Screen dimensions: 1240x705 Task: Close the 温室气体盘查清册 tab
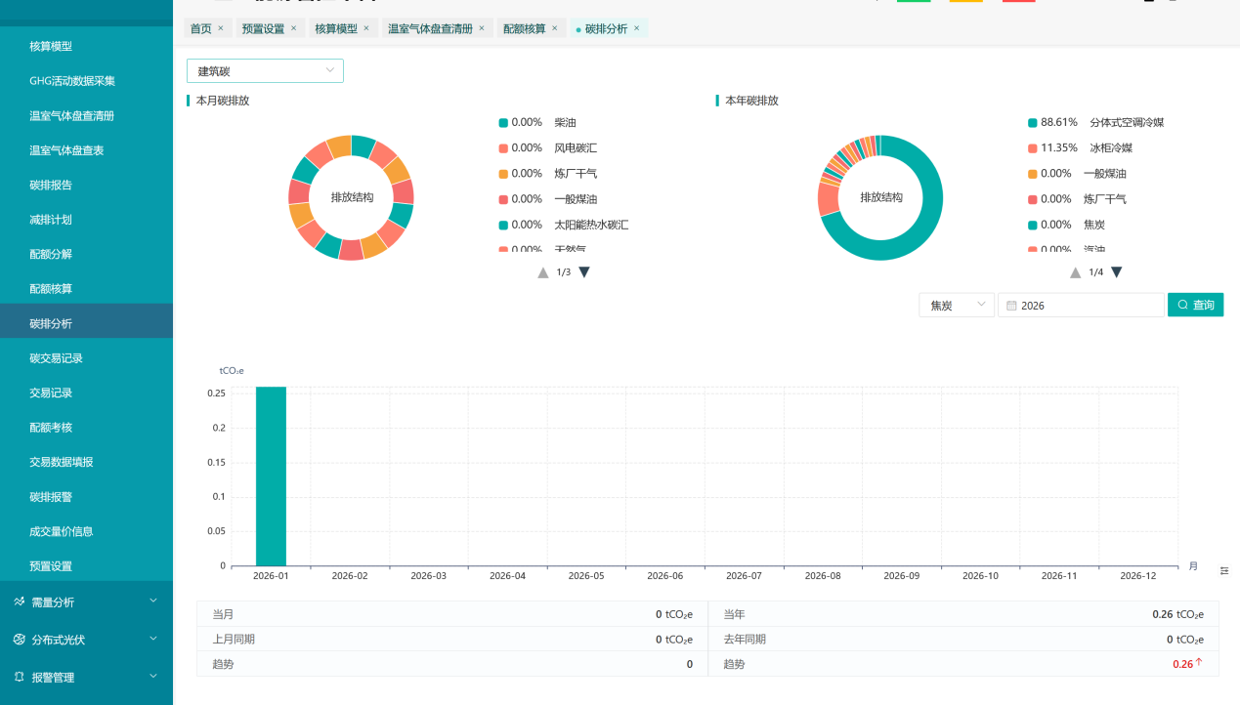[481, 28]
